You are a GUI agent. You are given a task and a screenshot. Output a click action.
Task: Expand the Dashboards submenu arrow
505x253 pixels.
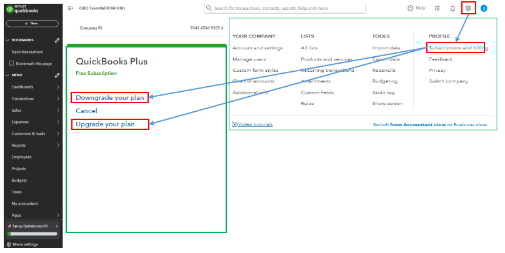(58, 87)
